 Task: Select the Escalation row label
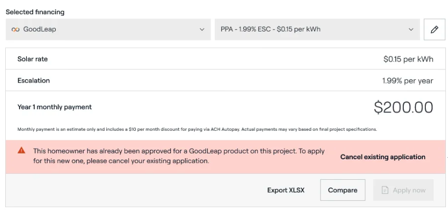[x=34, y=81]
